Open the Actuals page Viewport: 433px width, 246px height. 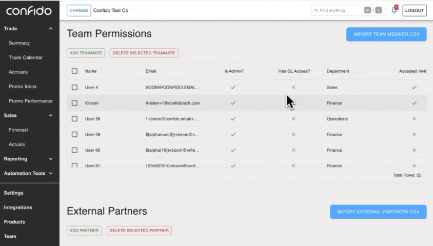point(16,145)
